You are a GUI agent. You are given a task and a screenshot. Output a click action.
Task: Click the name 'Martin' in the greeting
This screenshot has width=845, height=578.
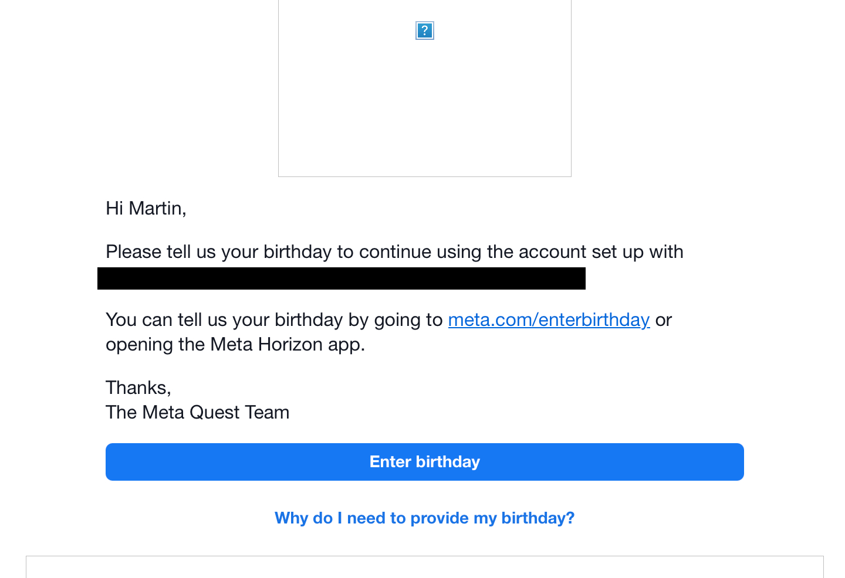coord(157,208)
